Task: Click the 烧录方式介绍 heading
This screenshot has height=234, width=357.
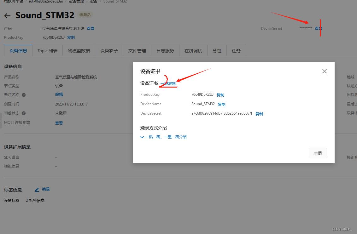Action: [154, 128]
